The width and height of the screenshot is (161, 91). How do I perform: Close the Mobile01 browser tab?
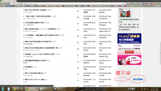tap(16, 1)
